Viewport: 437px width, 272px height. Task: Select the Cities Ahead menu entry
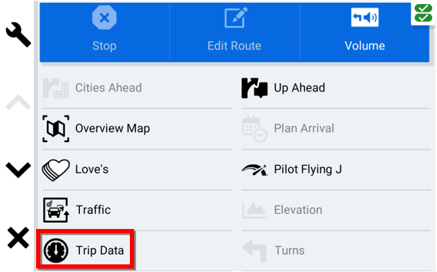(137, 88)
